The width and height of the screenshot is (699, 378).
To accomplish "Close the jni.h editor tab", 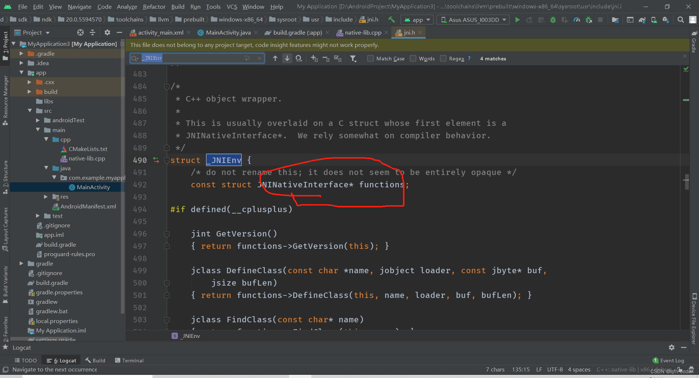I will point(420,32).
